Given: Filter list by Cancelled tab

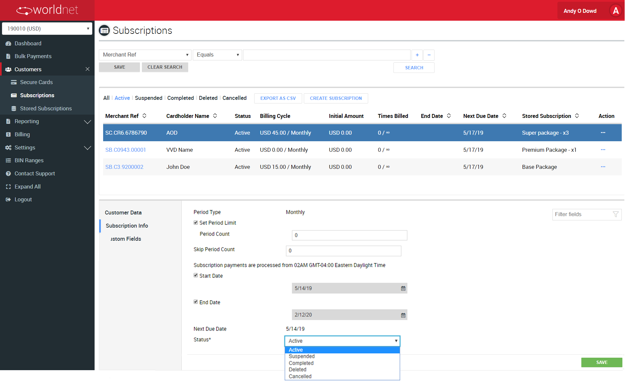Looking at the screenshot, I should tap(235, 98).
